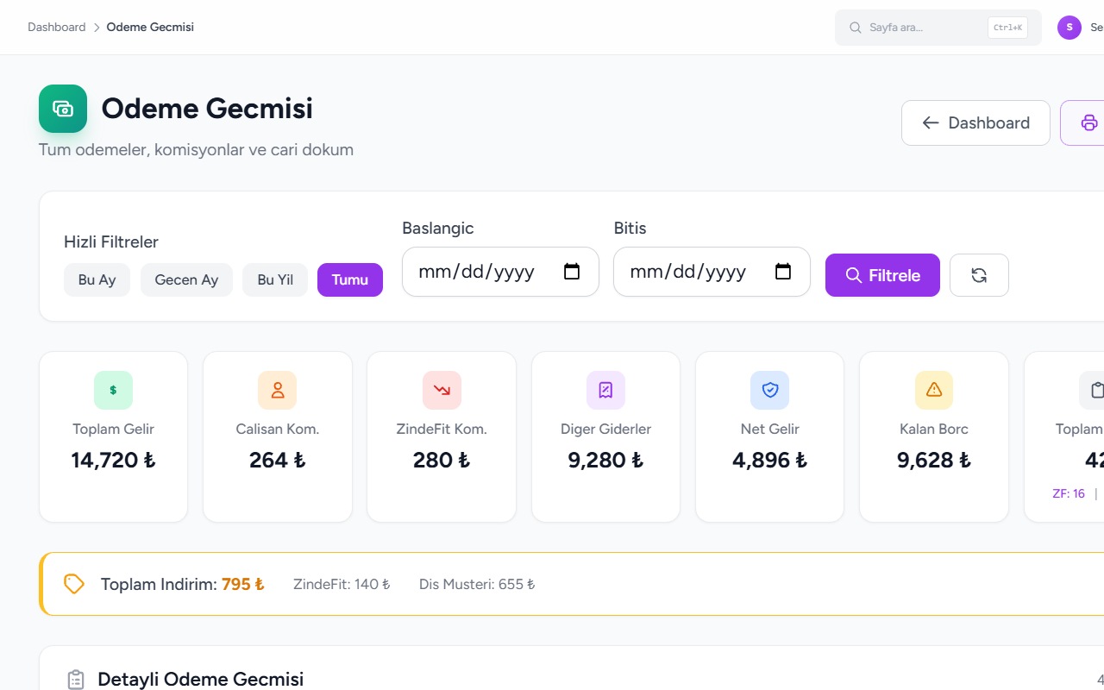Select the Bu Ay quick filter
Viewport: 1104px width, 690px height.
[97, 279]
